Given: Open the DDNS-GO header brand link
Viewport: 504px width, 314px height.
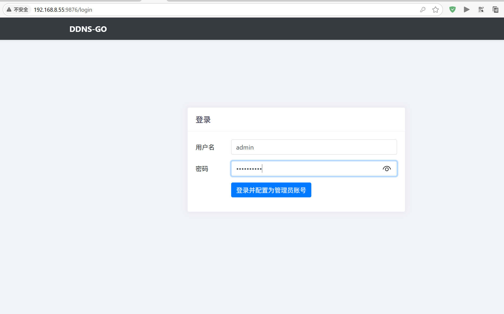Looking at the screenshot, I should [x=88, y=29].
